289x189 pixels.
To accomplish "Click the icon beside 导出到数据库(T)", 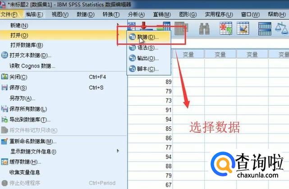I will click(x=5, y=120).
